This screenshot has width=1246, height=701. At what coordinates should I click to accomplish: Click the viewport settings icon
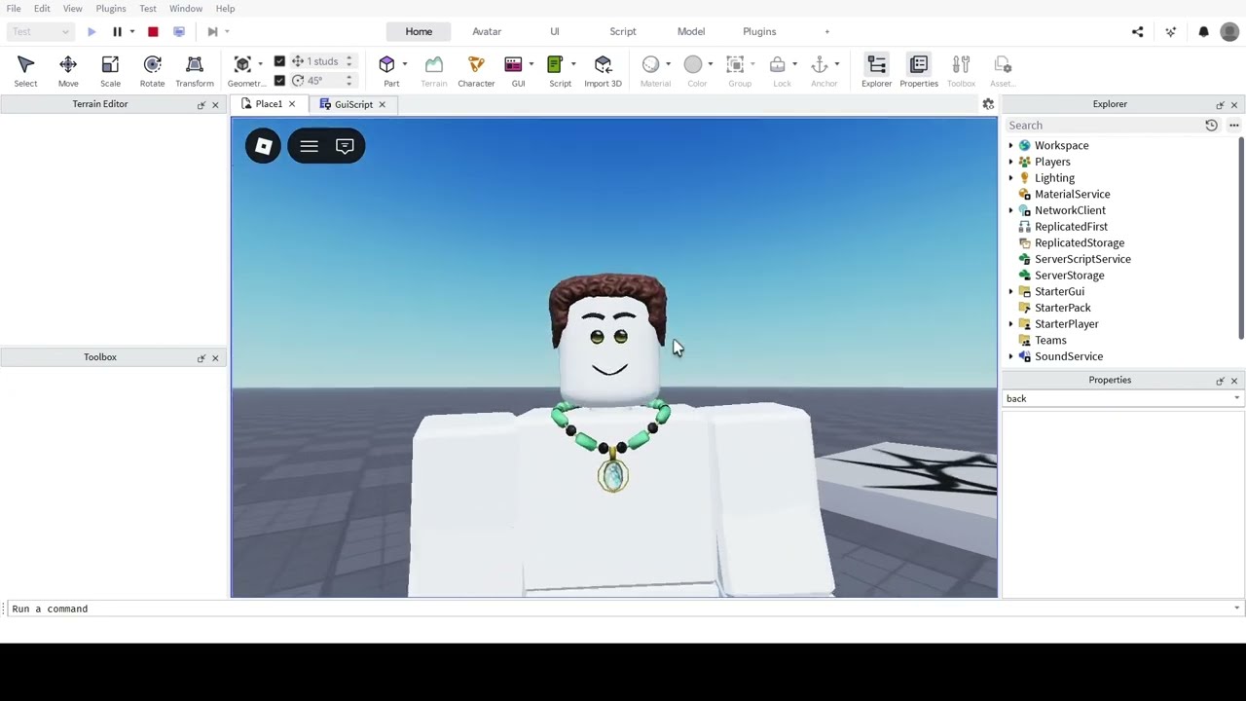[x=988, y=104]
